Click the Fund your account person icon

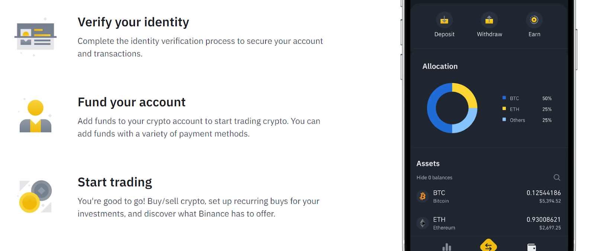point(35,116)
